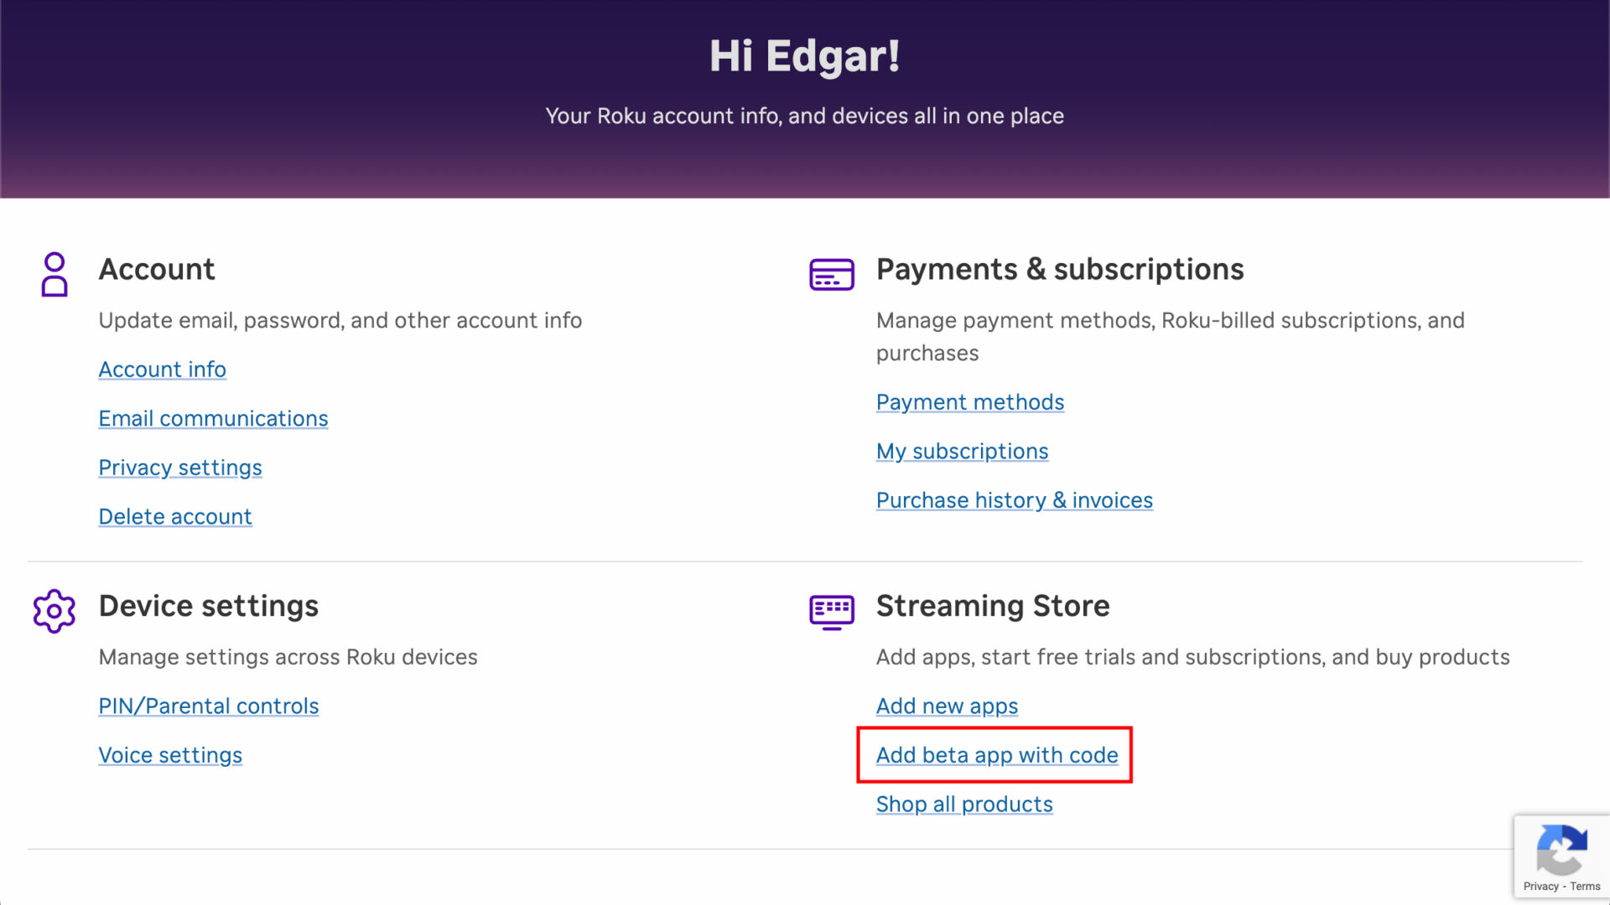
Task: Open Voice settings
Action: (170, 754)
